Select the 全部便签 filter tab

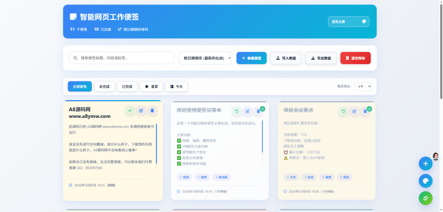point(80,86)
